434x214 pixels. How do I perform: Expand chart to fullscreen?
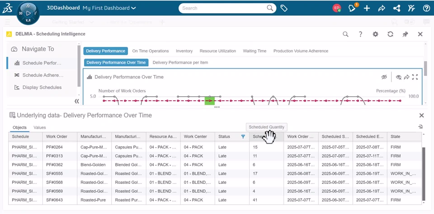tap(415, 77)
